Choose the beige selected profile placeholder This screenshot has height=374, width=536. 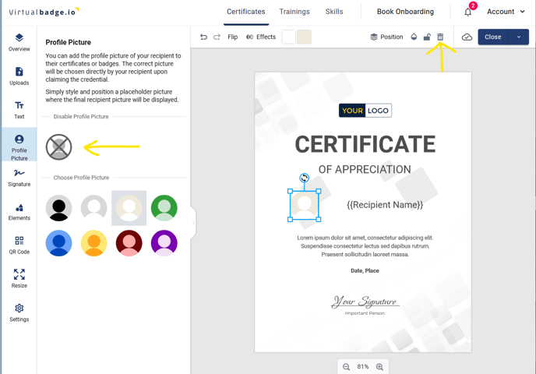coord(129,208)
